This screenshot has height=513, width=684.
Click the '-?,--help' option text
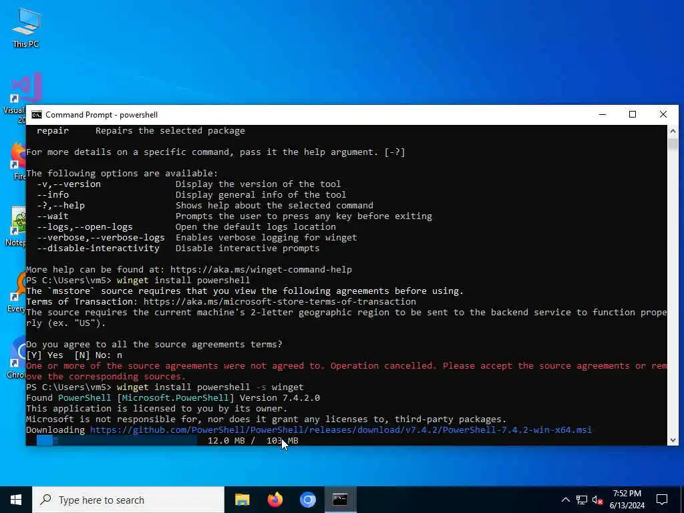click(61, 206)
